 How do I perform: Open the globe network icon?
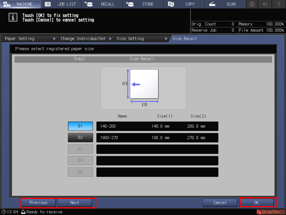[x=252, y=4]
